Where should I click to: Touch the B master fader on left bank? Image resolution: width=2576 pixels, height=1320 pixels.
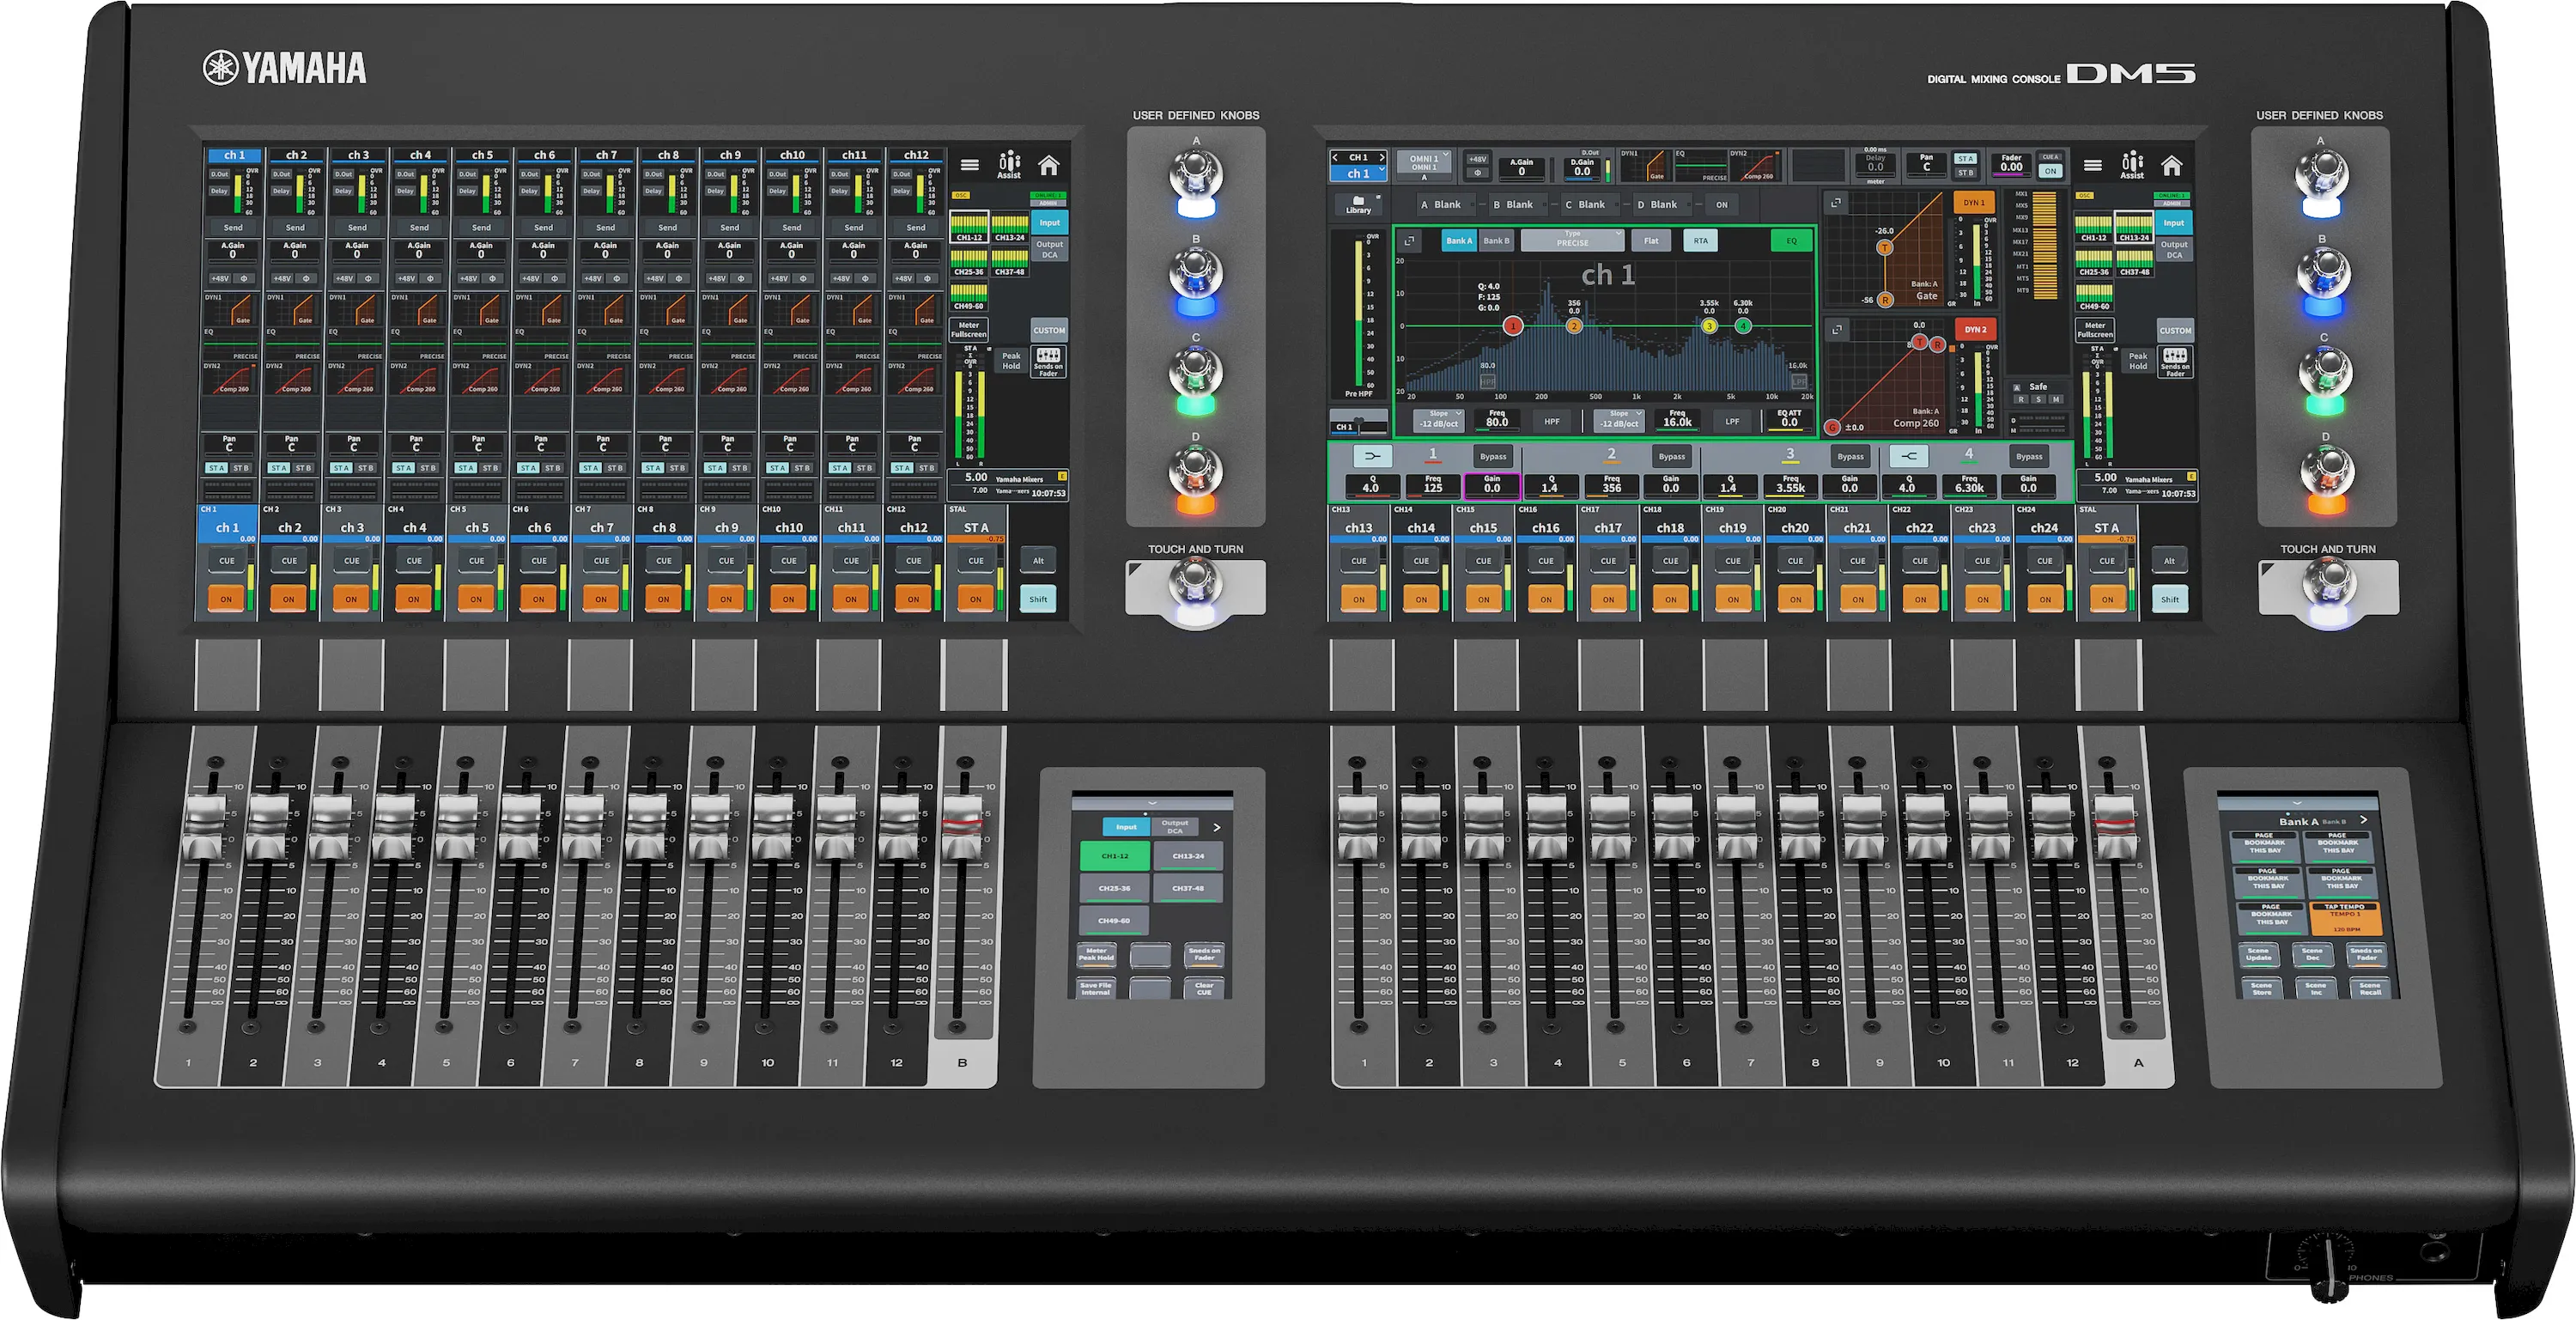(962, 828)
